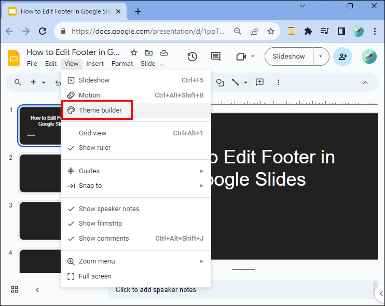The width and height of the screenshot is (385, 306).
Task: Toggle Show ruler option
Action: pyautogui.click(x=94, y=148)
